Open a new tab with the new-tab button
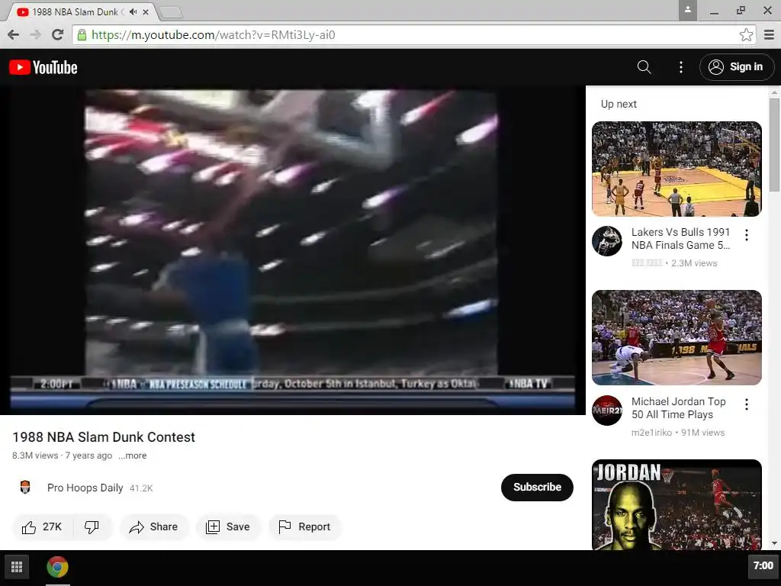 172,12
